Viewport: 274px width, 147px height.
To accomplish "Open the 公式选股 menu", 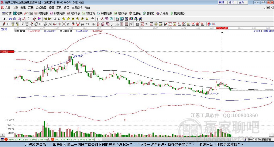I will coord(41,8).
